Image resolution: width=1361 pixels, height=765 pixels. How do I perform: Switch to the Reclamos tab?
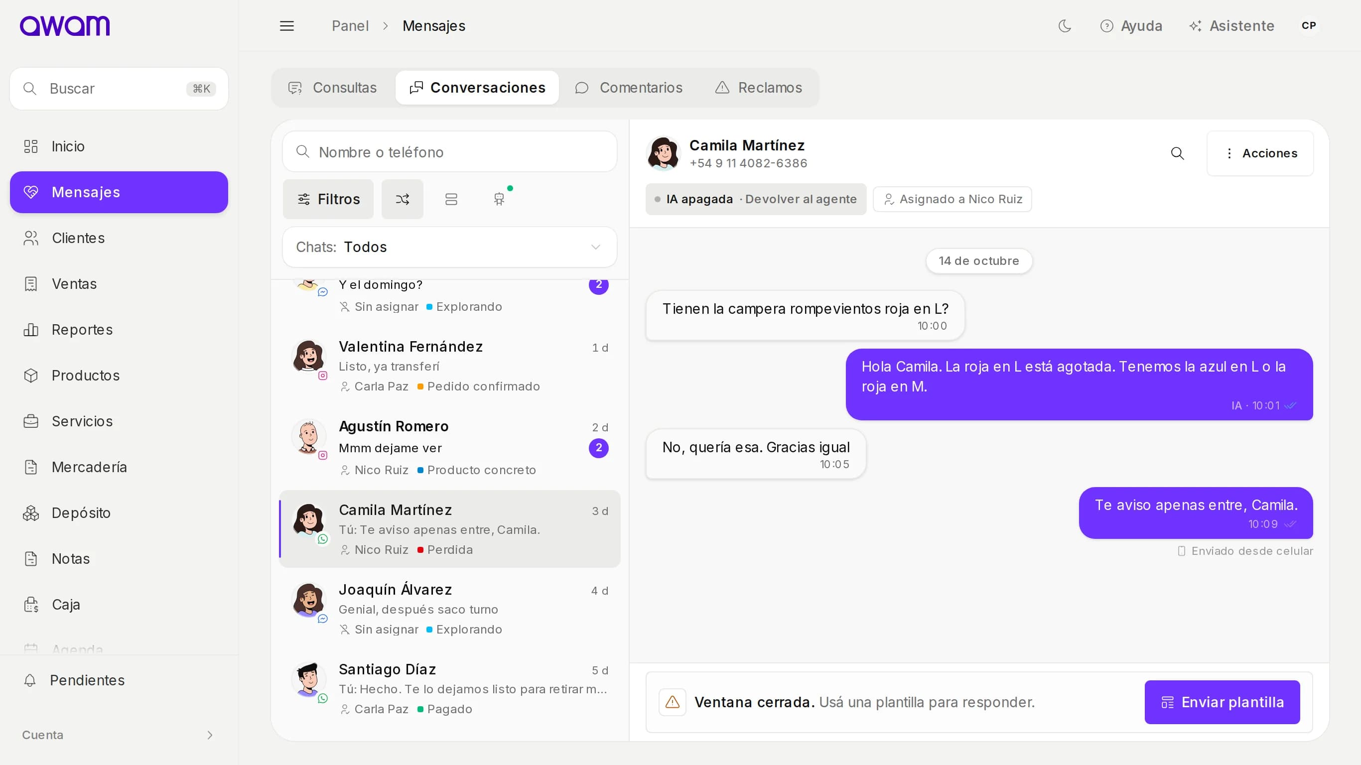[x=759, y=88]
